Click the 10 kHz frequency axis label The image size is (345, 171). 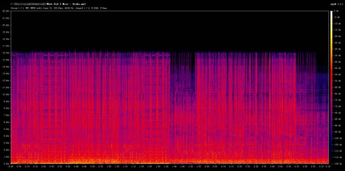tap(6, 95)
